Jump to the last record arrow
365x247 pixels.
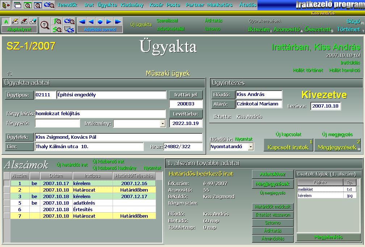118,22
